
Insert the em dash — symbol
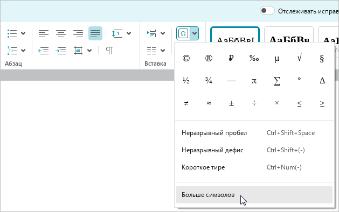[x=231, y=81]
